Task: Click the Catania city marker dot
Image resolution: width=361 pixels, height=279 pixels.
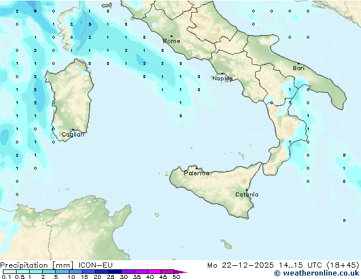Action: click(247, 190)
